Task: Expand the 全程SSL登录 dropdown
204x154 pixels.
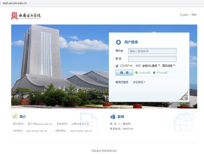Action: pyautogui.click(x=151, y=66)
